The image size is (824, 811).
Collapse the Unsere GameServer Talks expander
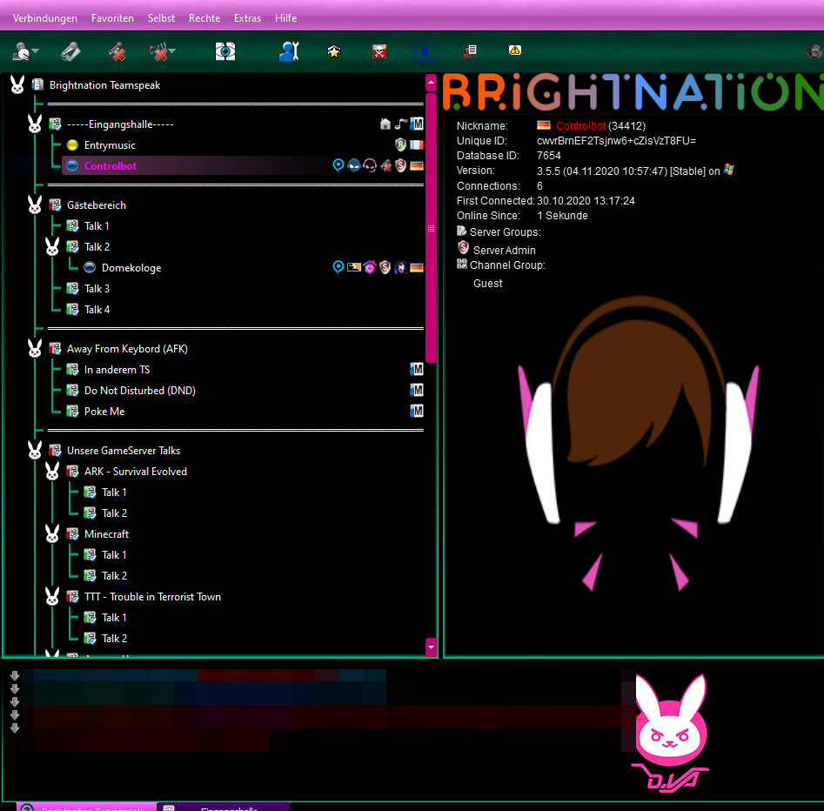point(35,451)
